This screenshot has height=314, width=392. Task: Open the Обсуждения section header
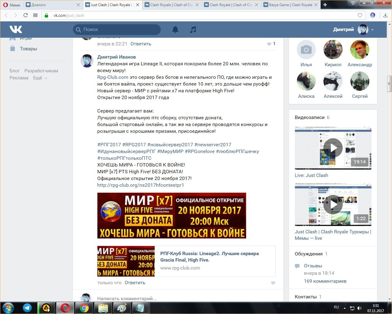coord(311,254)
